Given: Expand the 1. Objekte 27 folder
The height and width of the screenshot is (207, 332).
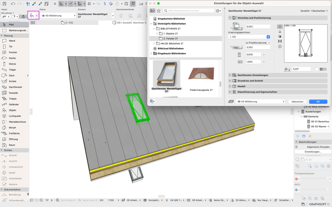Looking at the screenshot, I should [x=157, y=34].
